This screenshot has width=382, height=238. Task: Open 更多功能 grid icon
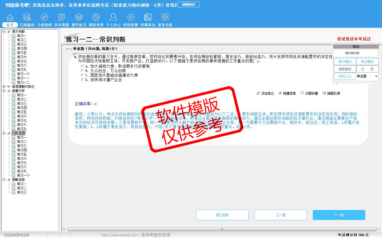point(165,18)
